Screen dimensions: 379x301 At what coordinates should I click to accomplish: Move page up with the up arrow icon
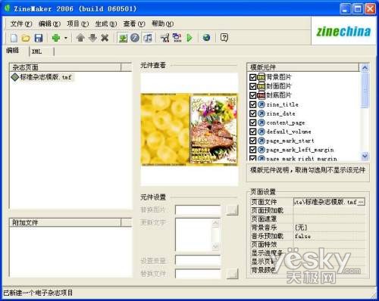[x=80, y=38]
